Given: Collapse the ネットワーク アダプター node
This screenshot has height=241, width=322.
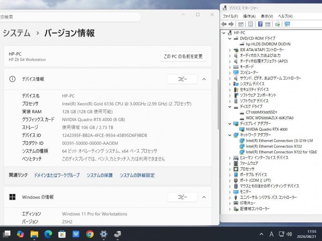Looking at the screenshot, I should 230,135.
